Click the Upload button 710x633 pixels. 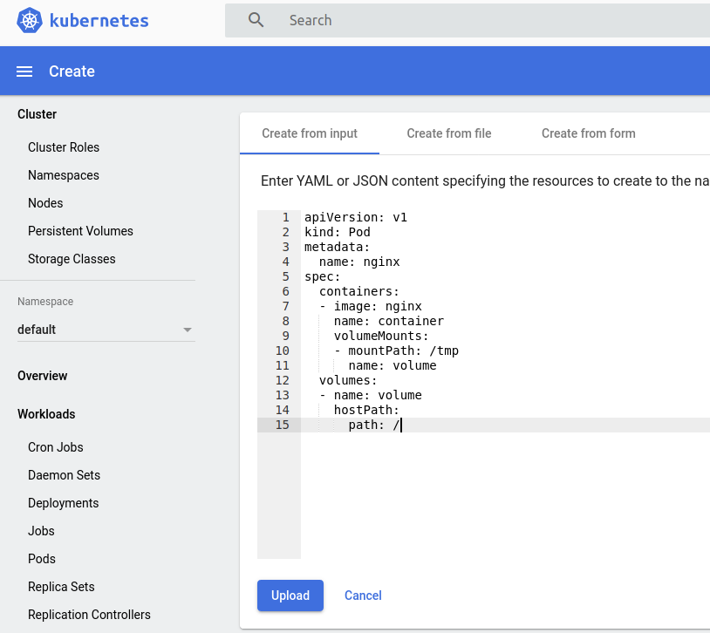click(x=290, y=596)
